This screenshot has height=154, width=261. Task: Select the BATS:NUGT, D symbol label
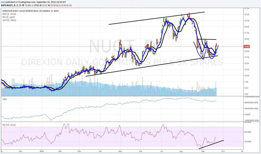(x=8, y=5)
